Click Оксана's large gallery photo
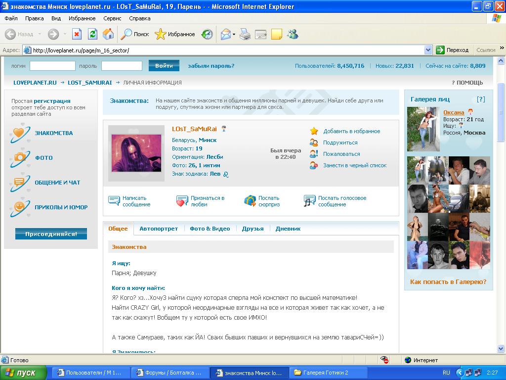The image size is (506, 380). click(423, 129)
